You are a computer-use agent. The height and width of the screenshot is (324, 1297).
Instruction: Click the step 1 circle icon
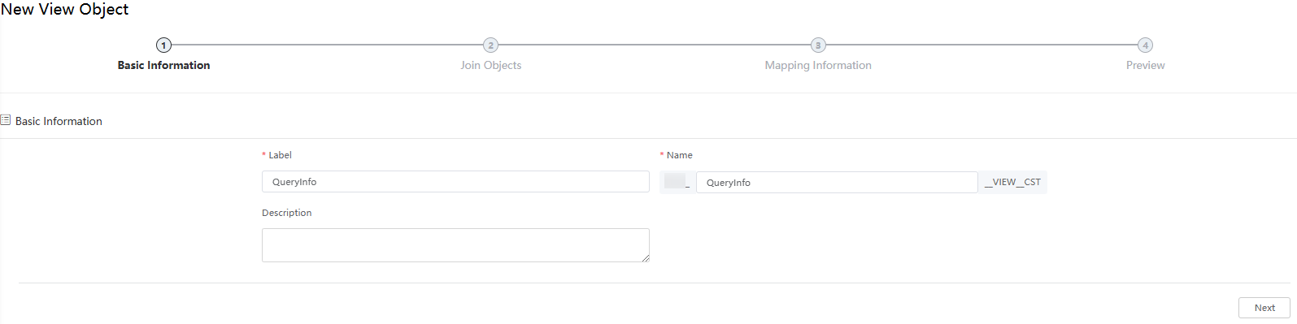click(163, 45)
